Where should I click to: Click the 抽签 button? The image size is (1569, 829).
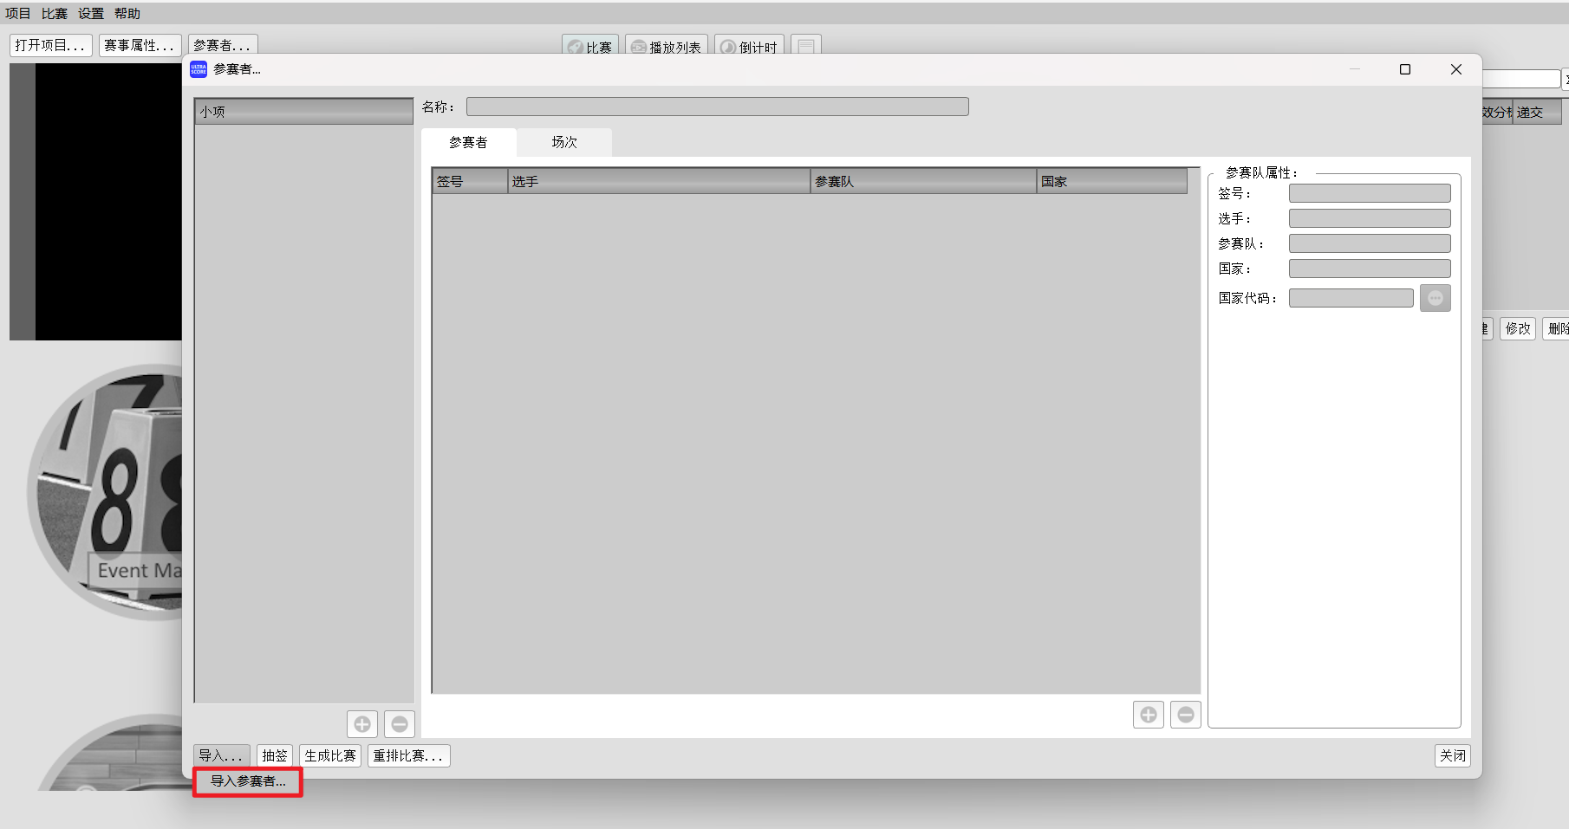(275, 755)
